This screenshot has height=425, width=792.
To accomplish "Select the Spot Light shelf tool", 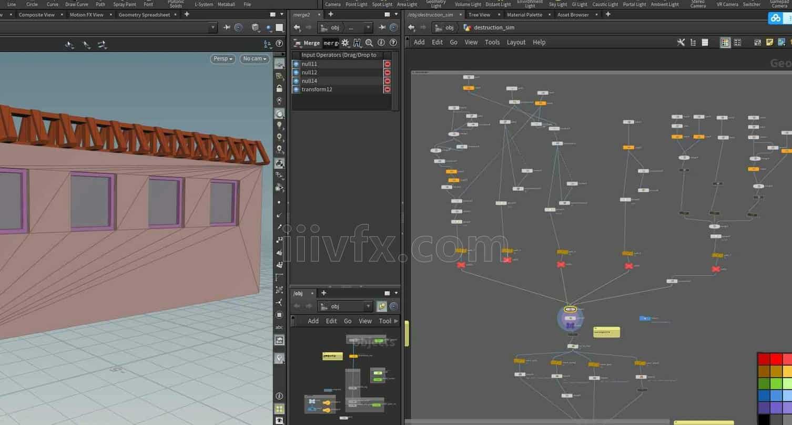I will click(x=382, y=4).
